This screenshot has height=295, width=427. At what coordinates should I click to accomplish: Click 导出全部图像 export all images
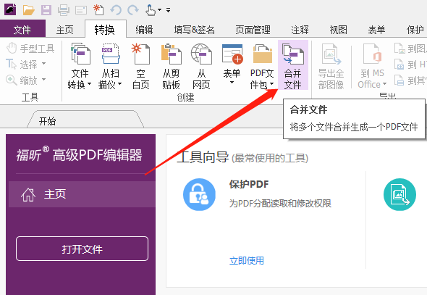coord(331,66)
